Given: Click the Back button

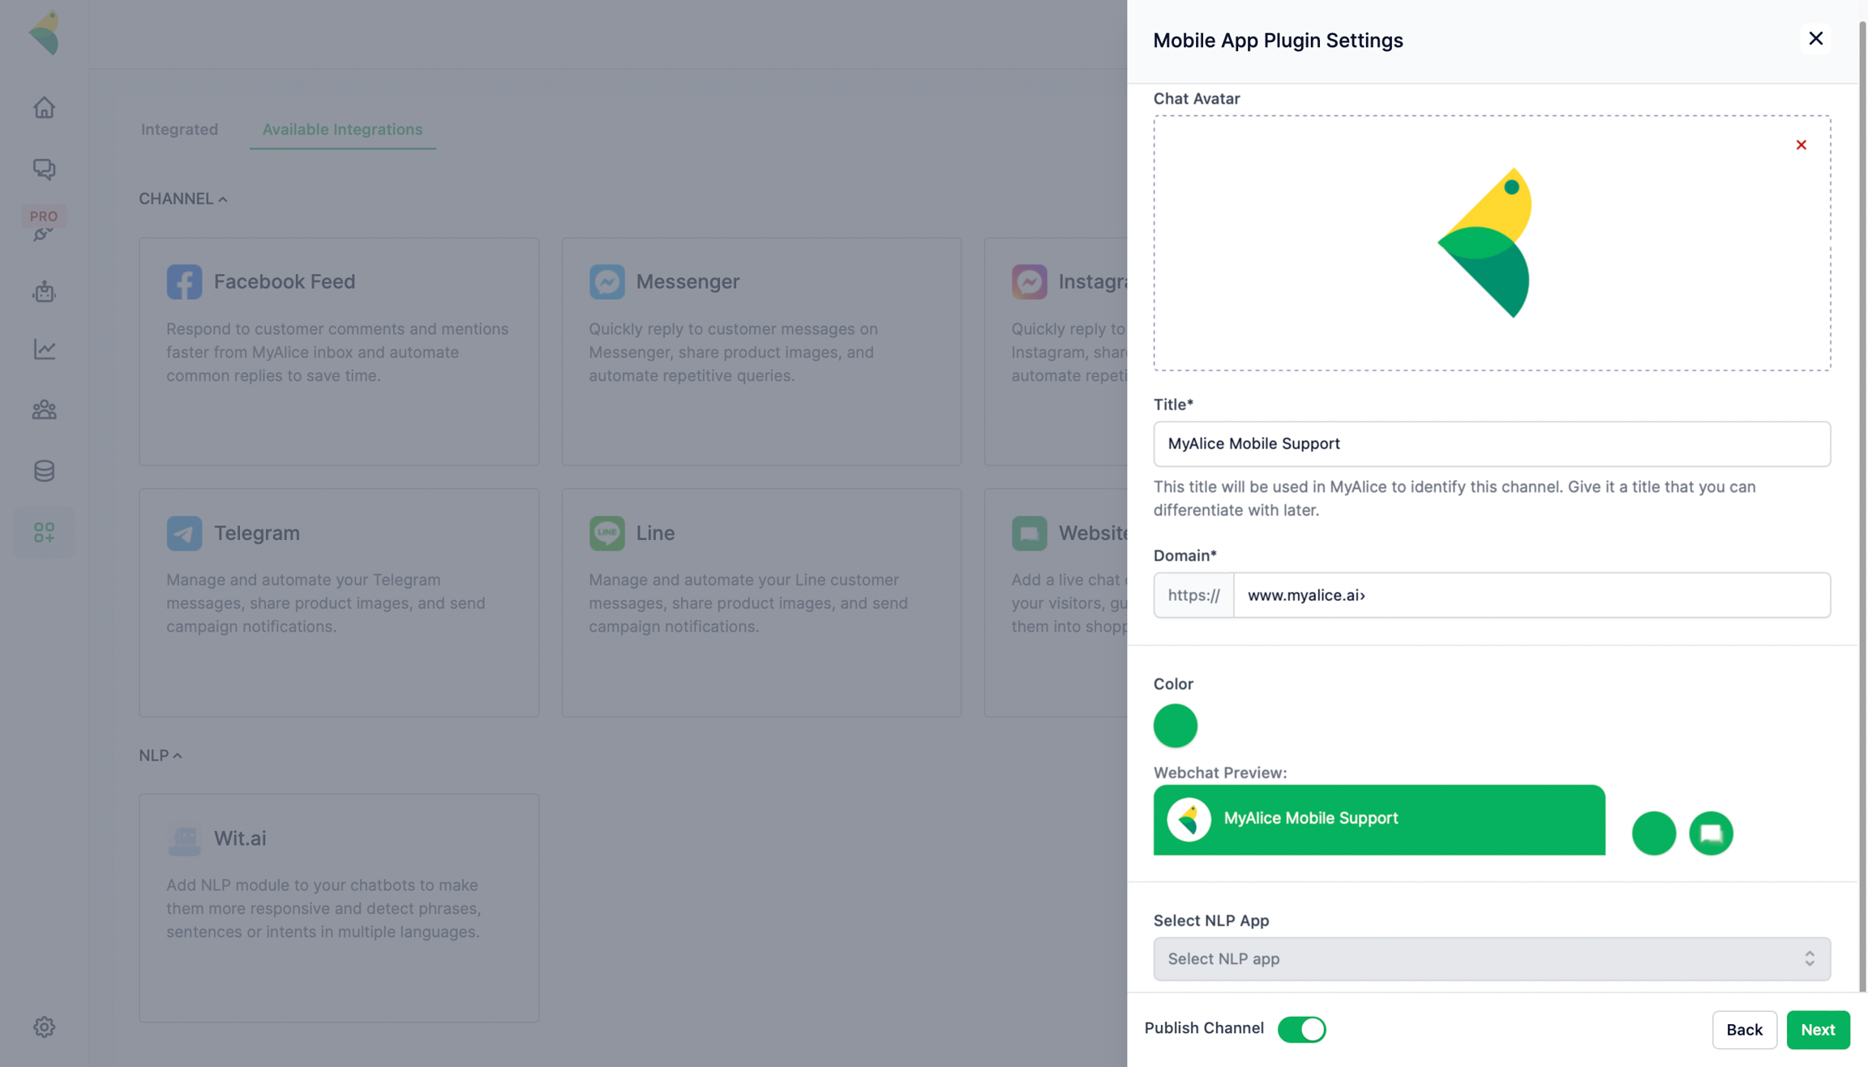Looking at the screenshot, I should pyautogui.click(x=1744, y=1030).
